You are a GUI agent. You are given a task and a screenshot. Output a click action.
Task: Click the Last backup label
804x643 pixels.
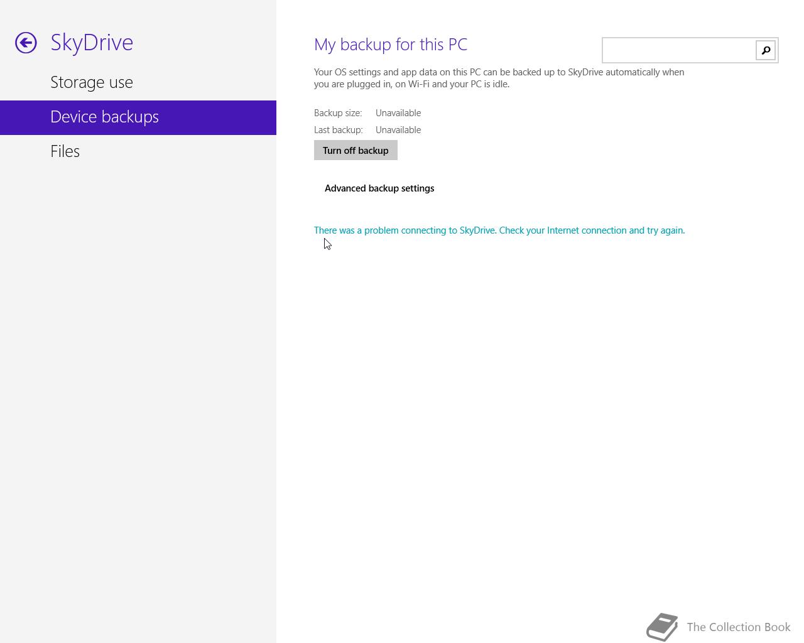(339, 130)
